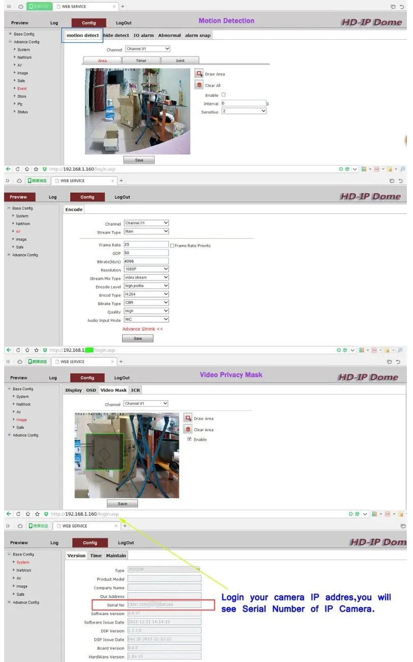Select Draw Area icon on the Video Privacy Mask page

188,418
